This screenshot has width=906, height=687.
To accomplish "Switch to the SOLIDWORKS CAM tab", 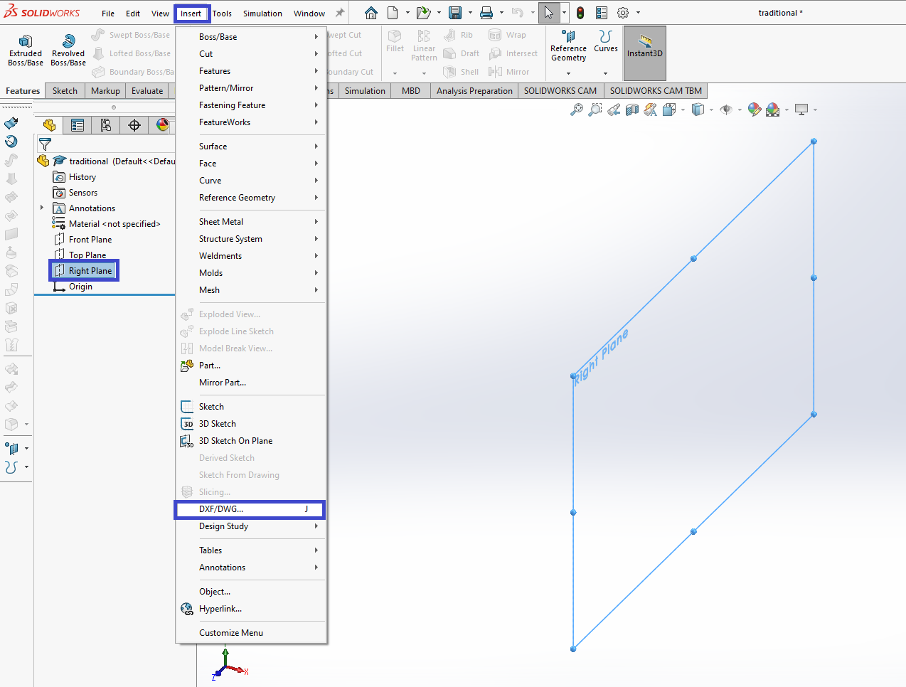I will pyautogui.click(x=560, y=90).
